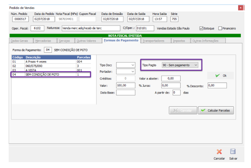Click the Descrição column header
The width and height of the screenshot is (251, 168).
(51, 57)
